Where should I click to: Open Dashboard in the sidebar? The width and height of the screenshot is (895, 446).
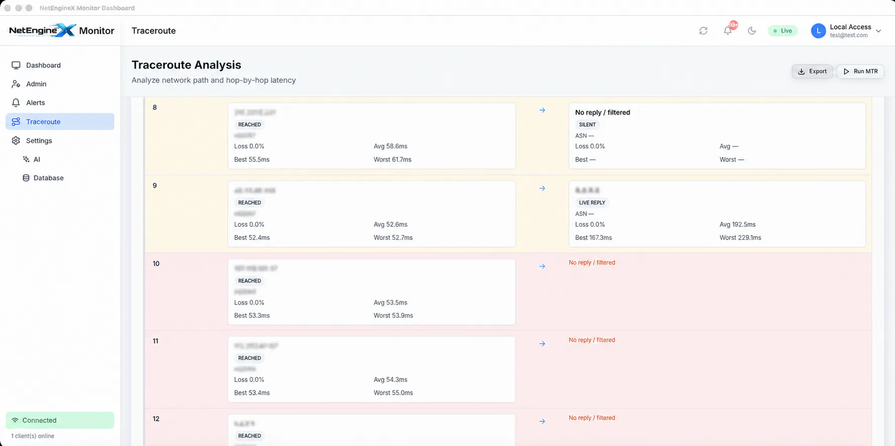point(60,65)
